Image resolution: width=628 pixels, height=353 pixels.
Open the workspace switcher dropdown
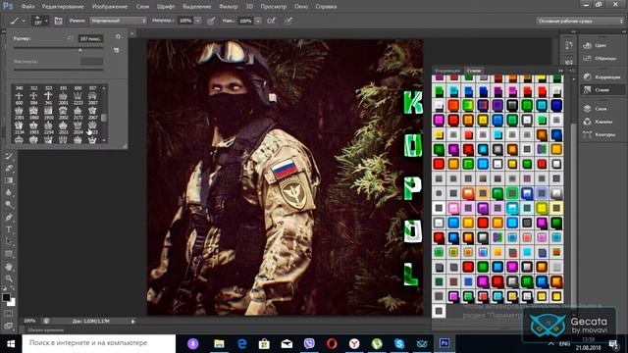[x=580, y=21]
